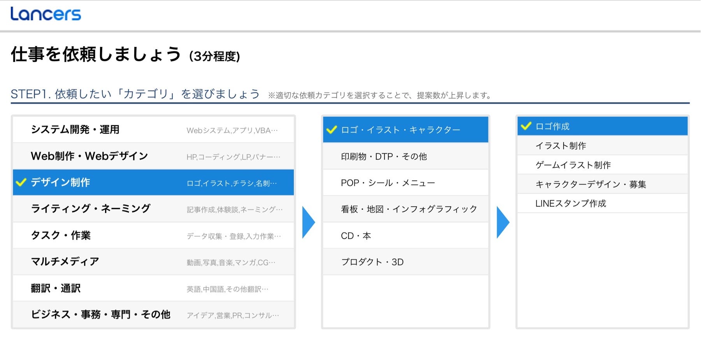Select タスク・作業 category
Viewport: 701px width, 337px height.
click(153, 236)
